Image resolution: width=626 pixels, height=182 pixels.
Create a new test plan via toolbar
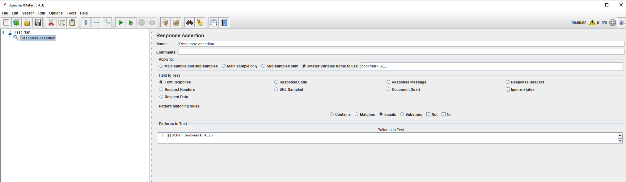(6, 22)
